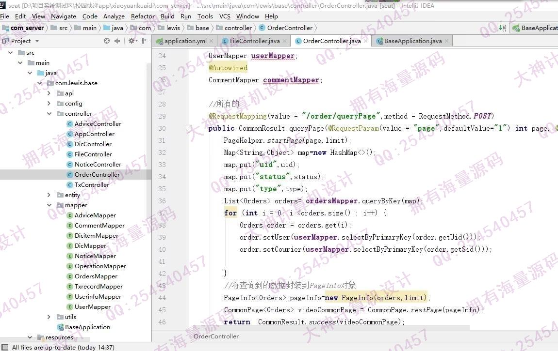Expand the utils package

coord(49,317)
